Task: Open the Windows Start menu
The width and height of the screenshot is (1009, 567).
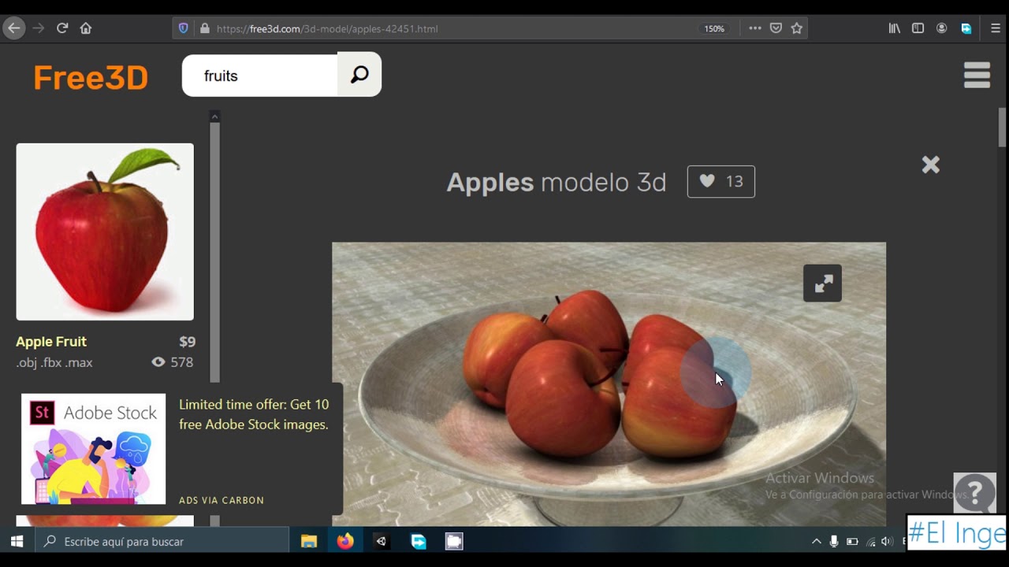Action: (x=17, y=541)
